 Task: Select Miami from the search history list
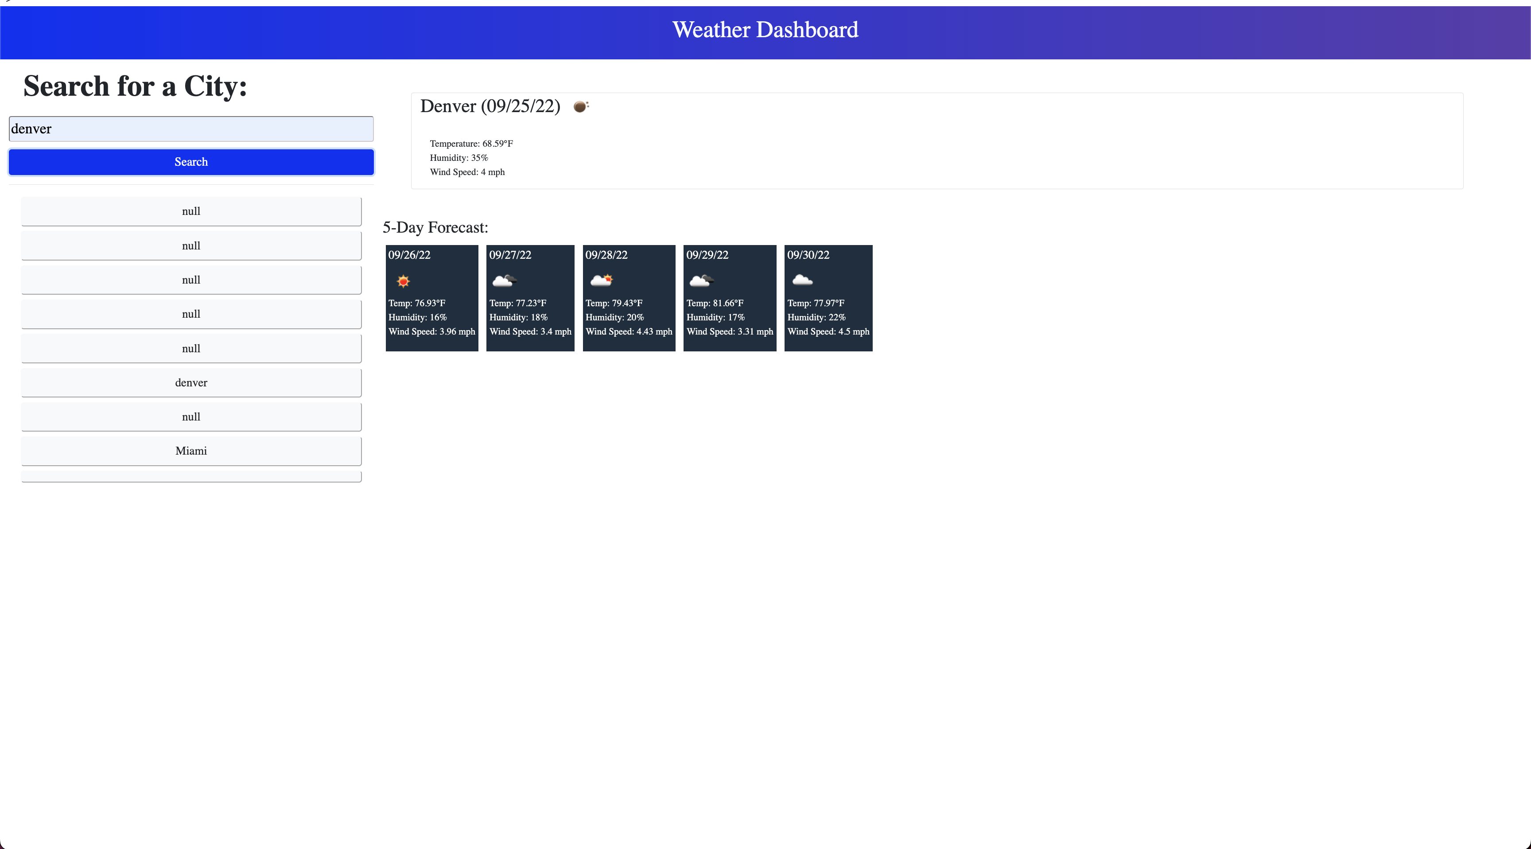coord(191,451)
